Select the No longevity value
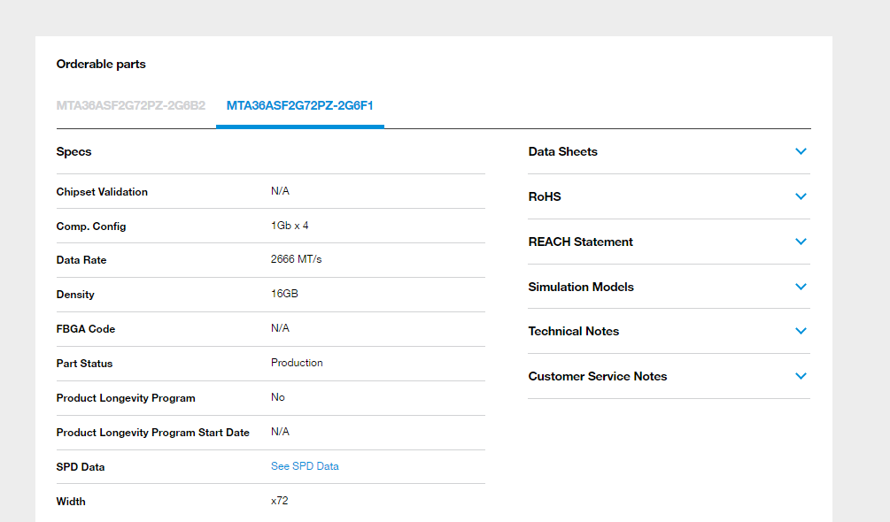Image resolution: width=890 pixels, height=522 pixels. (277, 397)
